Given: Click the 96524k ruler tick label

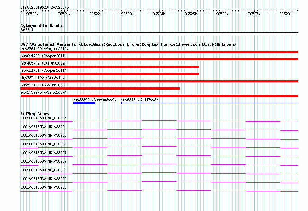Looking at the screenshot, I should [159, 14].
